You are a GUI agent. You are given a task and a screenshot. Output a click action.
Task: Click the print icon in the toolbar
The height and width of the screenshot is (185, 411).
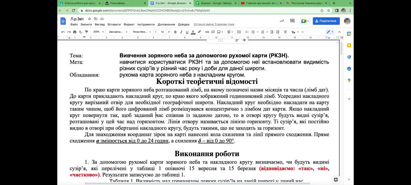coord(75,32)
